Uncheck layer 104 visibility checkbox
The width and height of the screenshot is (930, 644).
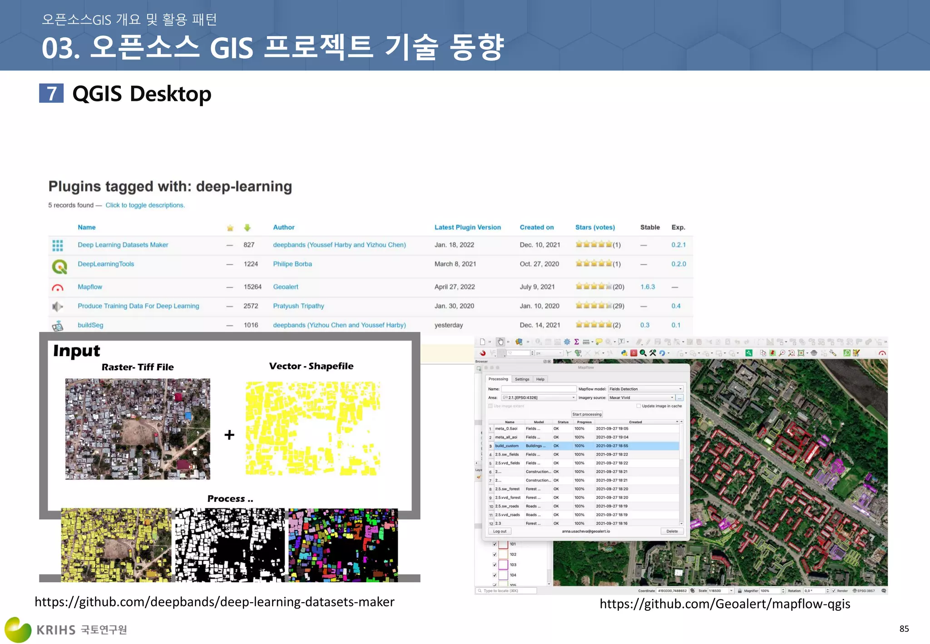point(495,575)
